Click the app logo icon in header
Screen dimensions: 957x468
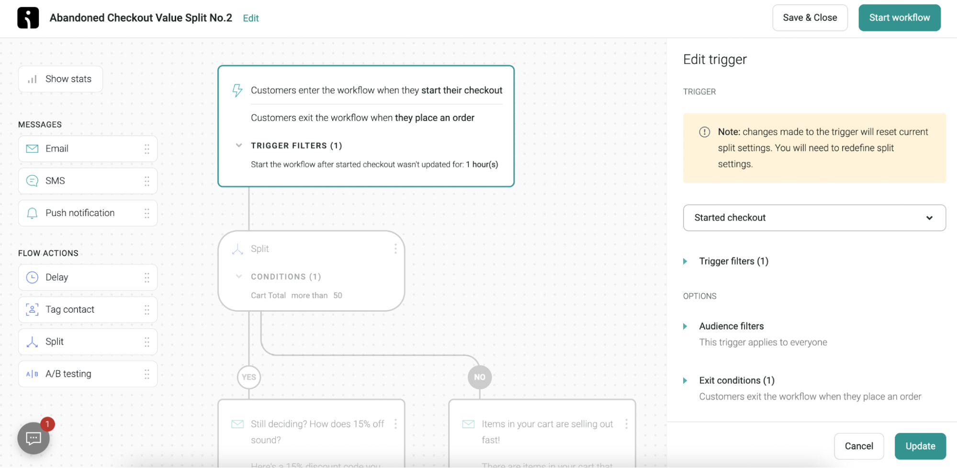coord(28,18)
